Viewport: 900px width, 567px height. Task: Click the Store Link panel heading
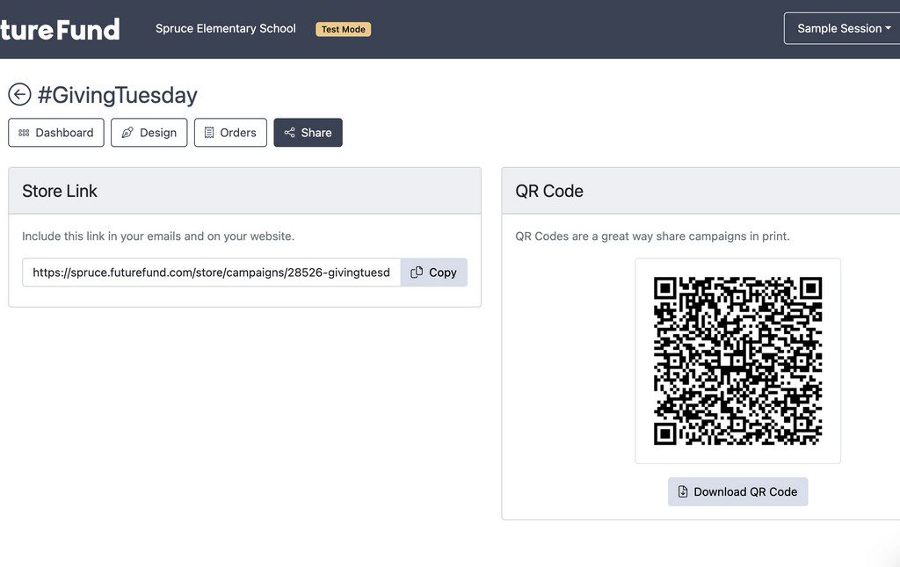click(x=60, y=191)
